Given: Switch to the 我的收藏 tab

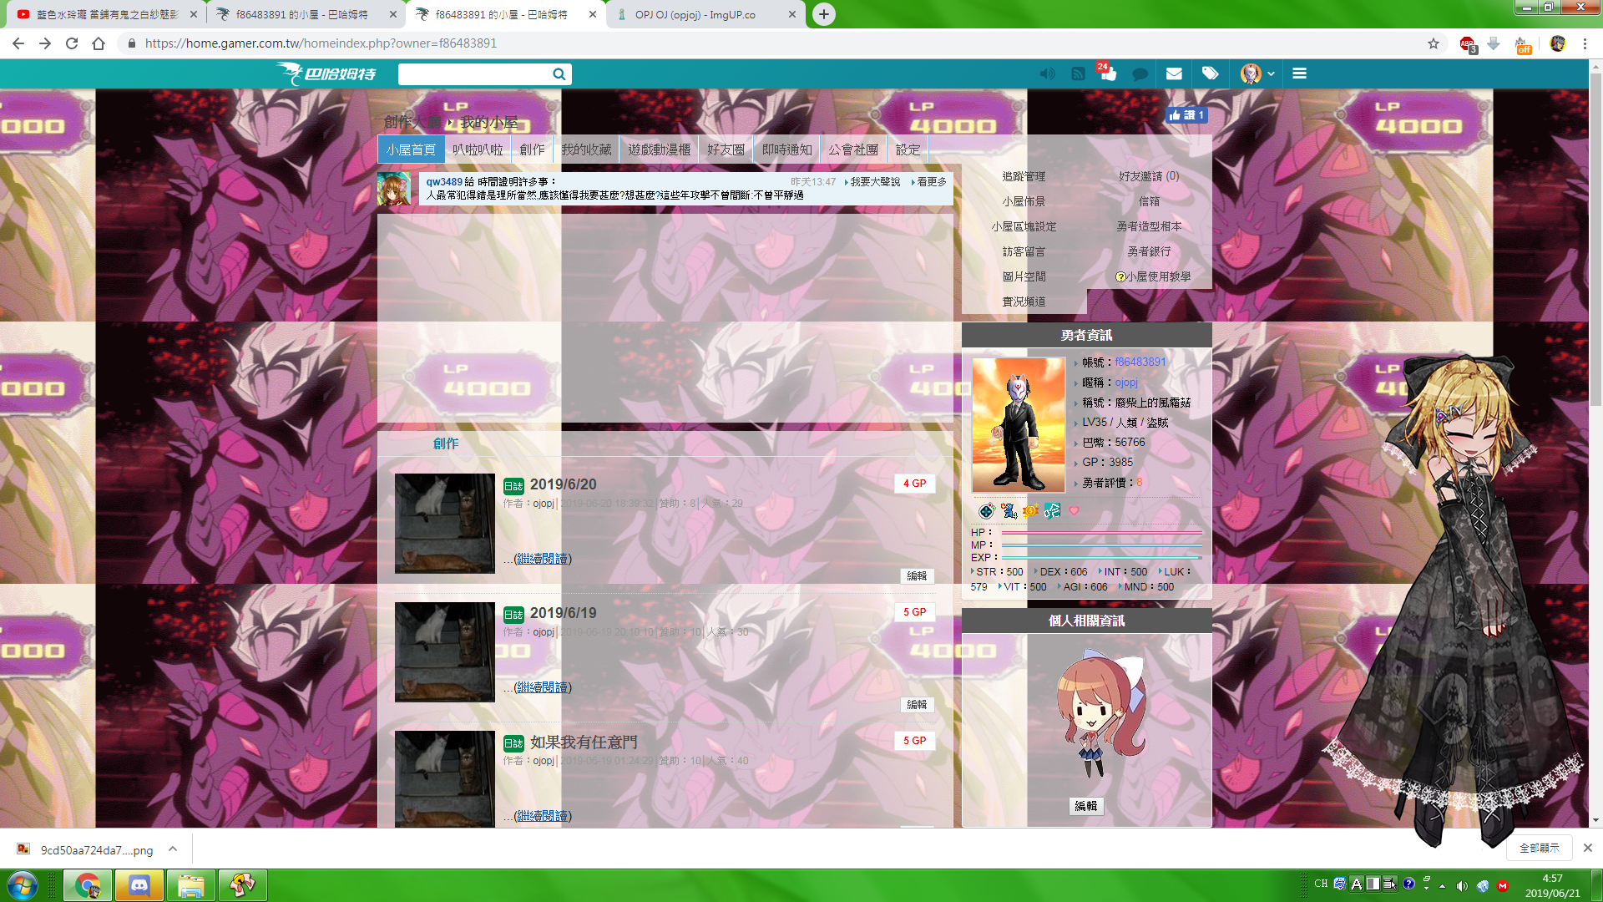Looking at the screenshot, I should [x=586, y=149].
